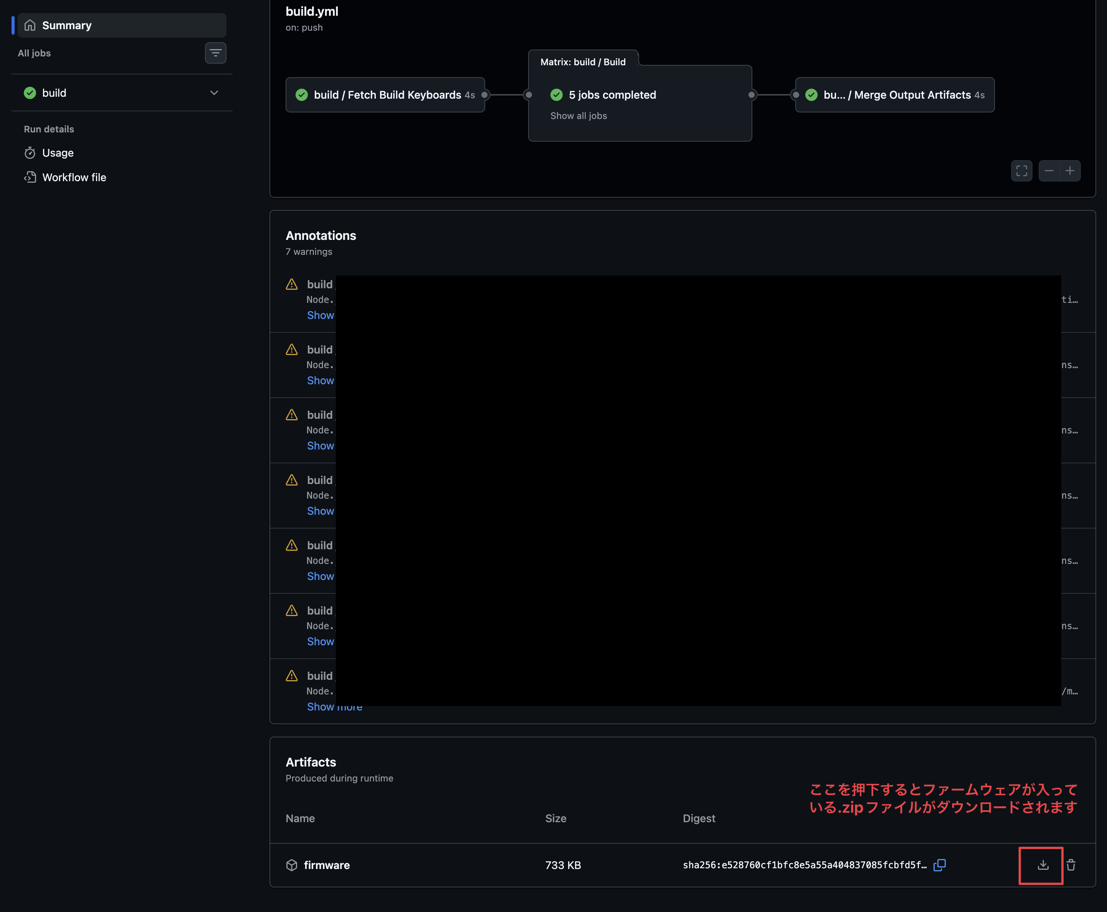Click the green check on Merge Output Artifacts

[x=811, y=95]
